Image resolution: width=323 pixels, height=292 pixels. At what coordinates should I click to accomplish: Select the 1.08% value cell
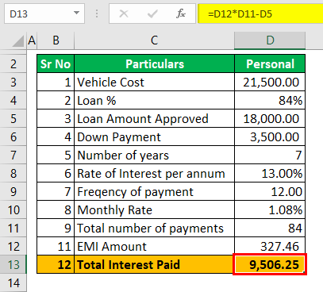click(x=270, y=210)
